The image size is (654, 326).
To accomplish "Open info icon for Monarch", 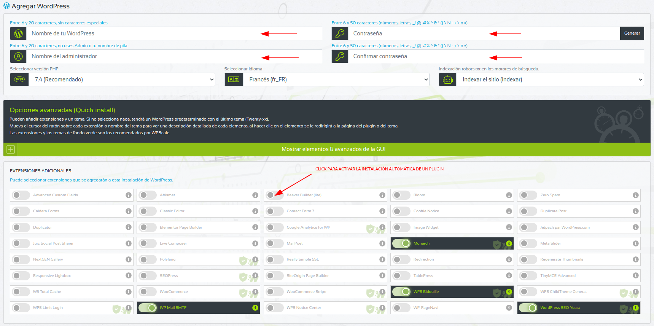I will pos(509,243).
